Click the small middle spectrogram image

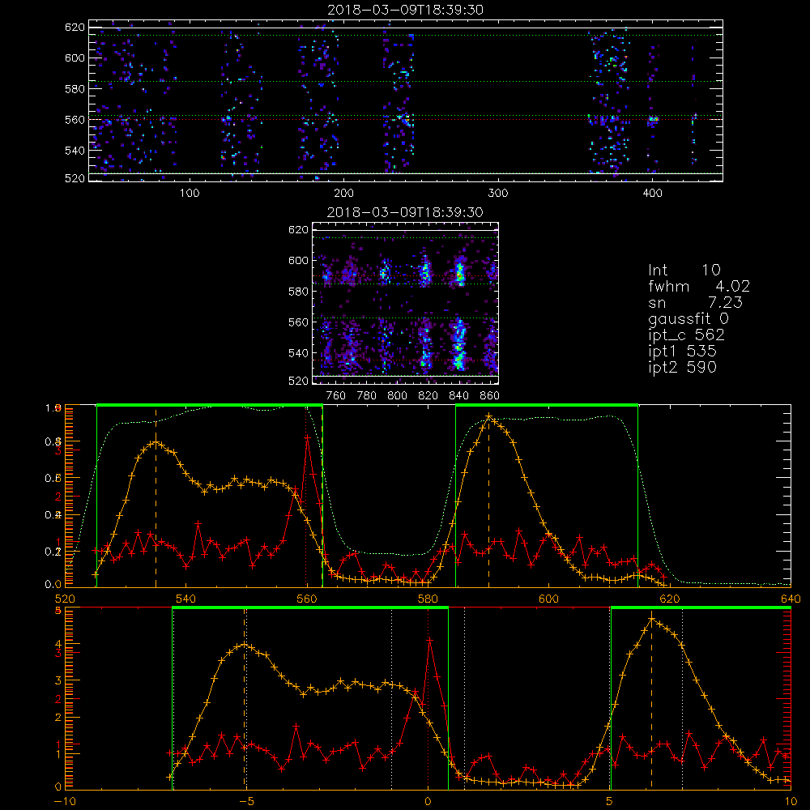click(405, 303)
